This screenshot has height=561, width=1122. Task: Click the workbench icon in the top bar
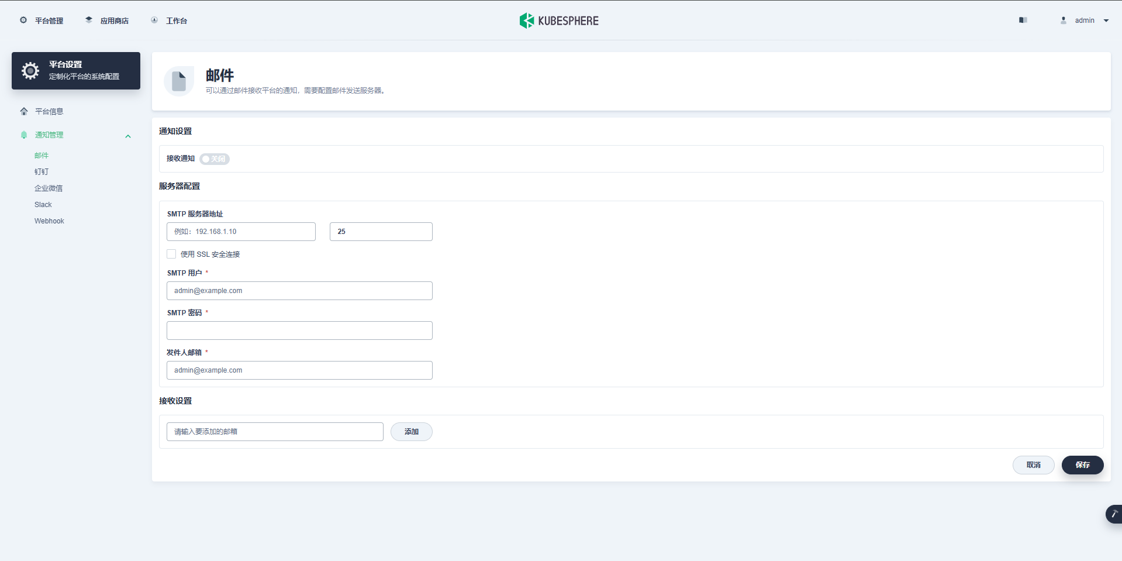pos(154,20)
